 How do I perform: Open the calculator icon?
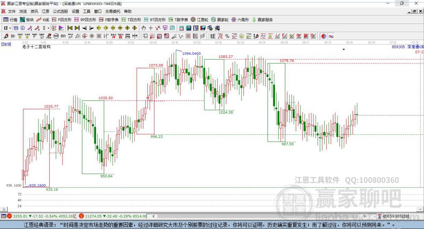[x=188, y=28]
